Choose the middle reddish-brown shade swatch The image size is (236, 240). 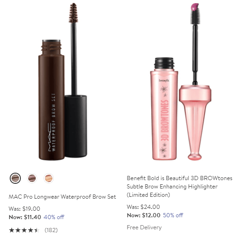[32, 178]
